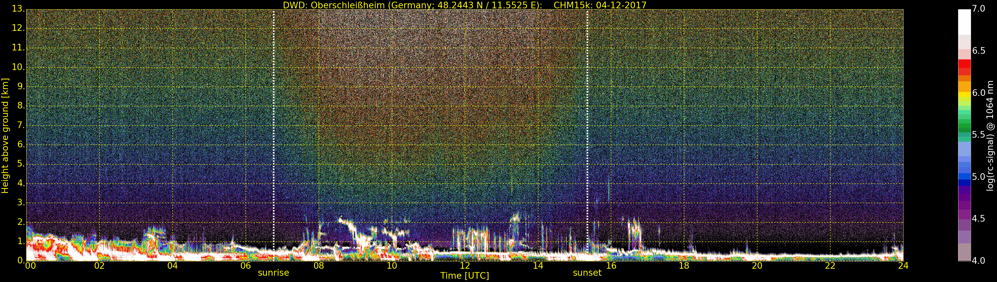Screen dimensions: 997x282
Task: Select the yellow band near 6.0 on the colorbar
Action: coord(964,94)
